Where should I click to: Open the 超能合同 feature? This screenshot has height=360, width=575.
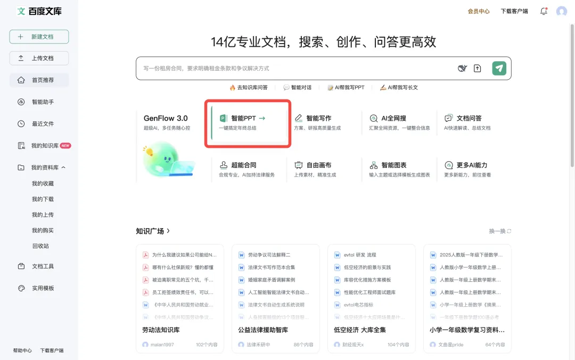pos(247,170)
